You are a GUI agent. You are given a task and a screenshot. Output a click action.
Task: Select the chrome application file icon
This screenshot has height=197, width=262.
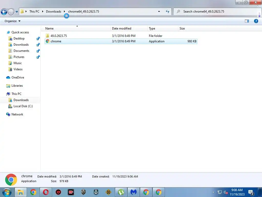pyautogui.click(x=48, y=41)
